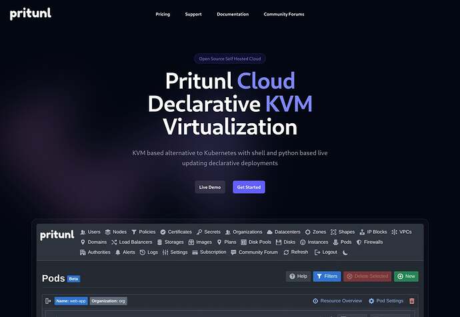Viewport: 460px width, 317px height.
Task: Click the Beta badge next to Pods
Action: (x=73, y=278)
